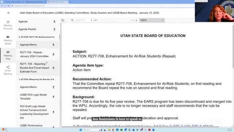This screenshot has height=132, width=234.
Task: Zoom out the PDF with minus button
Action: (132, 20)
